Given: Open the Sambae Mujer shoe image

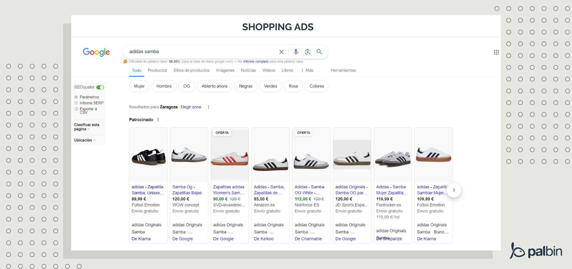Looking at the screenshot, I should [433, 155].
